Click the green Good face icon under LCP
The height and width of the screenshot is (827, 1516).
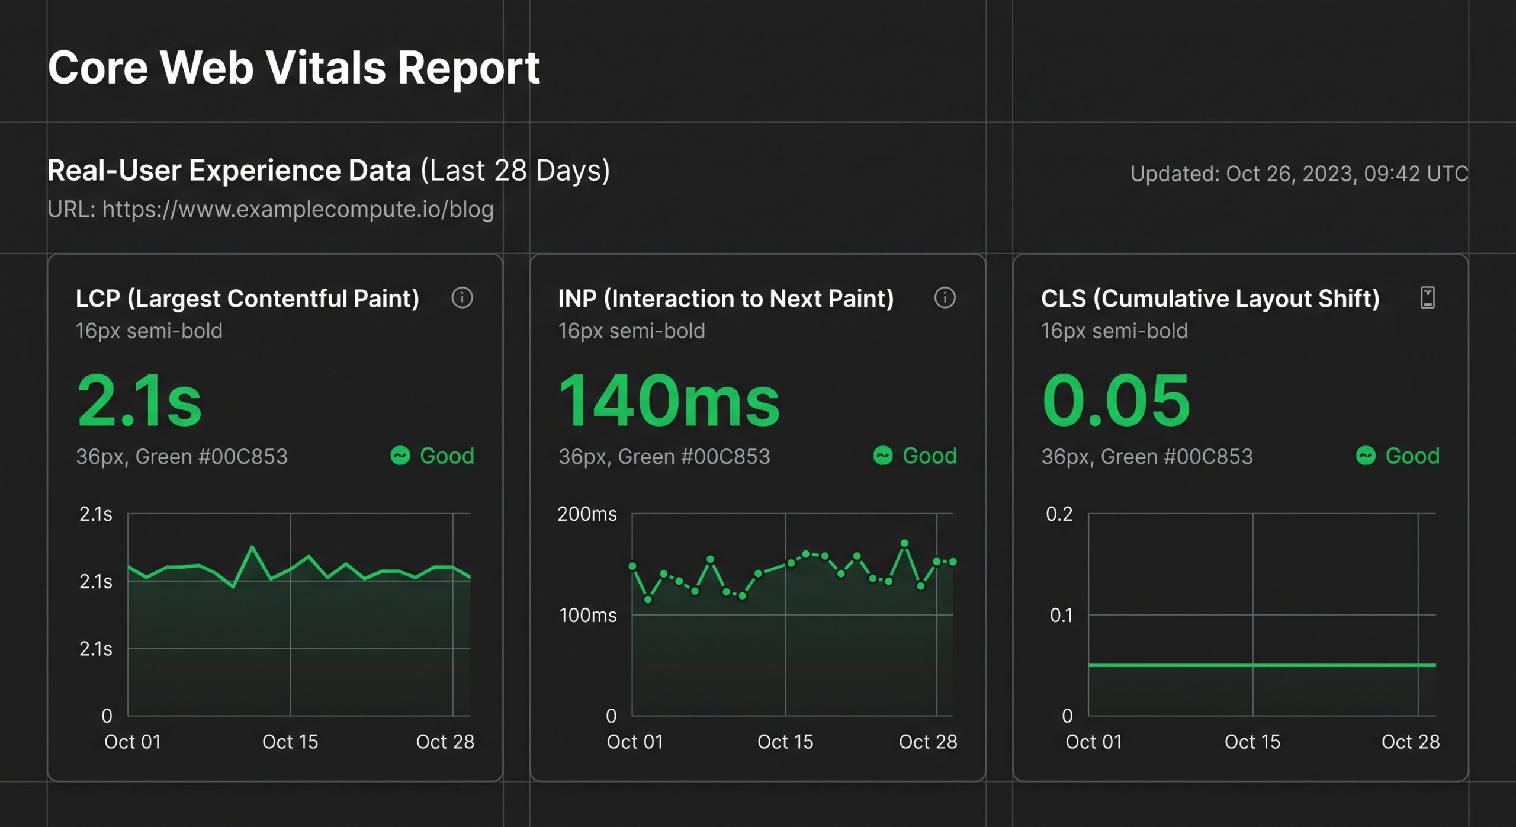[x=400, y=456]
